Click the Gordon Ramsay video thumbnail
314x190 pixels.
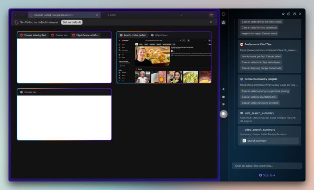(153, 56)
